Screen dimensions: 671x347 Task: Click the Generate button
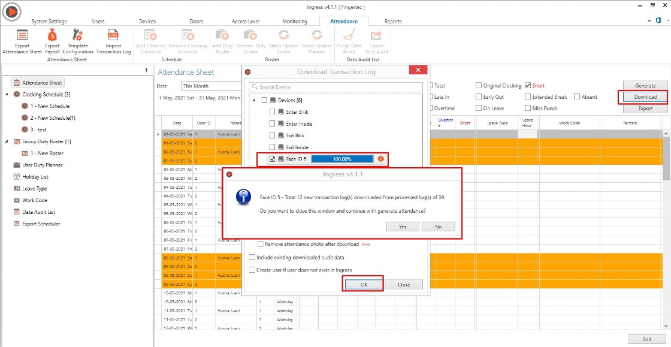pyautogui.click(x=645, y=86)
